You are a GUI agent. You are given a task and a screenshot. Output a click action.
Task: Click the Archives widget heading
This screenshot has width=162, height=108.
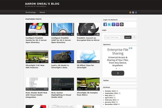click(107, 87)
